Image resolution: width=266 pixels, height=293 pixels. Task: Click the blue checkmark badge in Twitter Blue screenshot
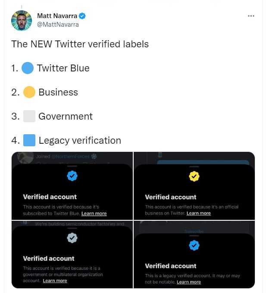[72, 176]
